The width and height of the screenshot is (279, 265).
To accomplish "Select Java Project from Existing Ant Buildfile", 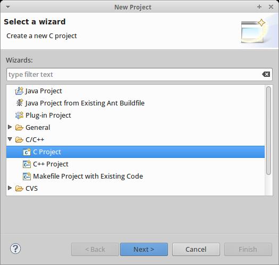I will click(84, 103).
